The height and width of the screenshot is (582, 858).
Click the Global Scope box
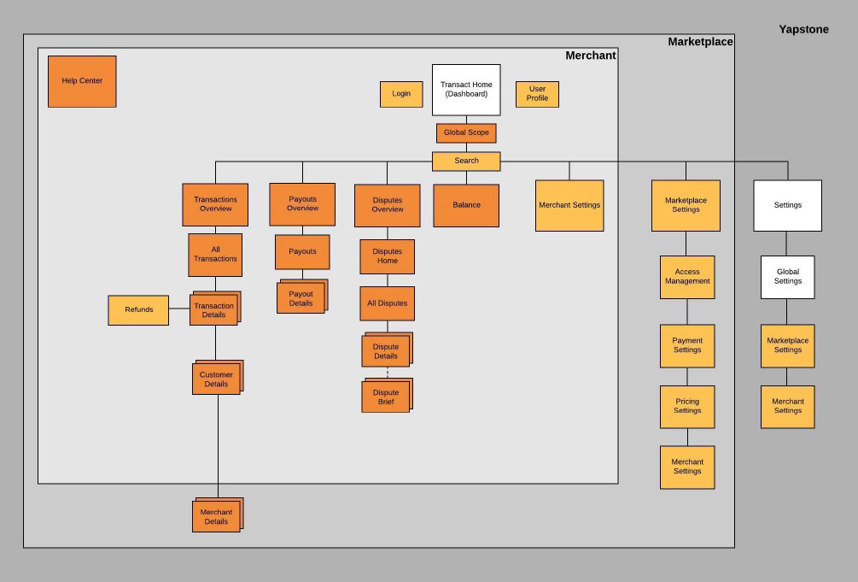[466, 133]
